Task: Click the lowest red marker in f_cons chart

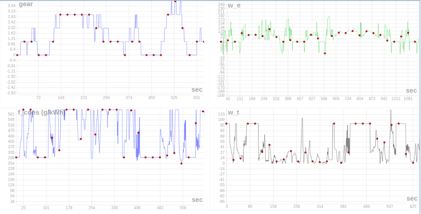Action: pos(181,163)
